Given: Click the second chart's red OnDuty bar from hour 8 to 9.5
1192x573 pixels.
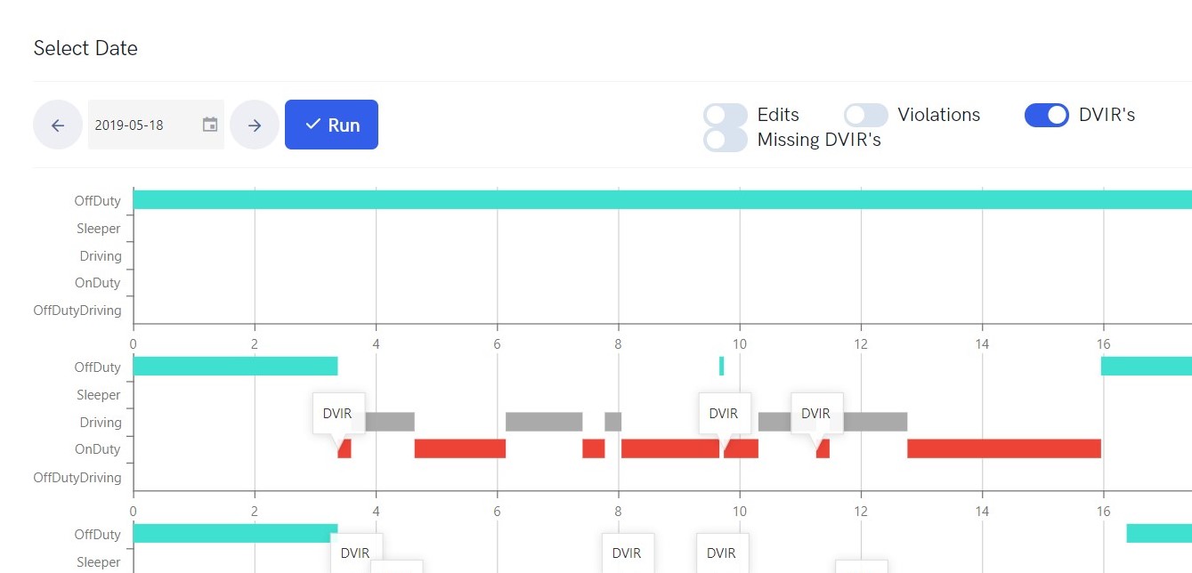Looking at the screenshot, I should coord(670,448).
